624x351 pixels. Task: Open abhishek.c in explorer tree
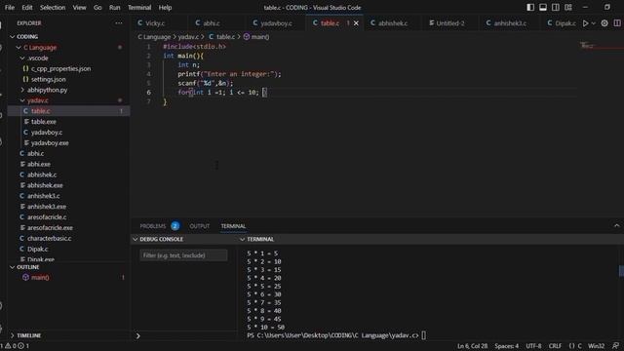[x=42, y=175]
